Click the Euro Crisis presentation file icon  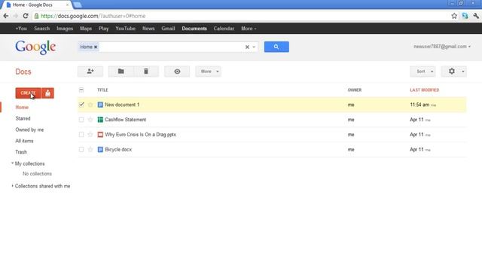click(x=100, y=135)
